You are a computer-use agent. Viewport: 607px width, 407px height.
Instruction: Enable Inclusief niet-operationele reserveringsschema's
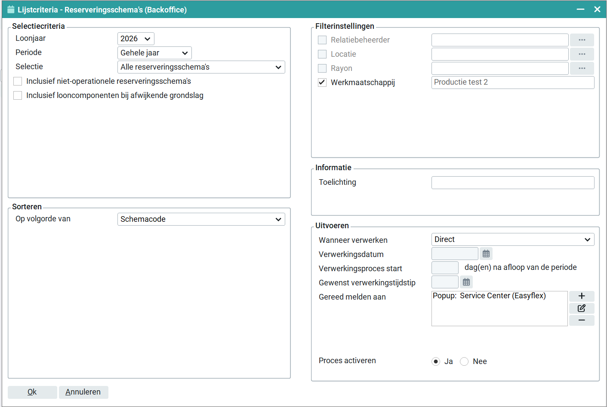click(18, 81)
